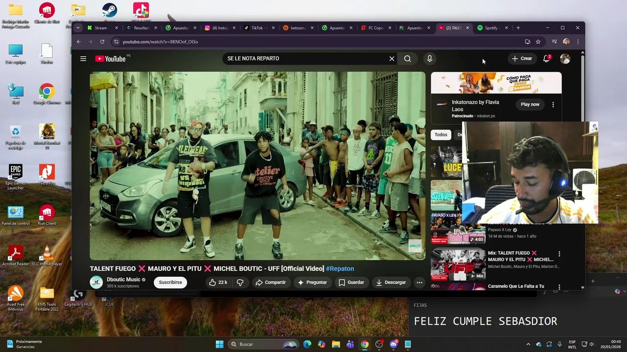Reload the YouTube page
The height and width of the screenshot is (352, 627).
[102, 42]
